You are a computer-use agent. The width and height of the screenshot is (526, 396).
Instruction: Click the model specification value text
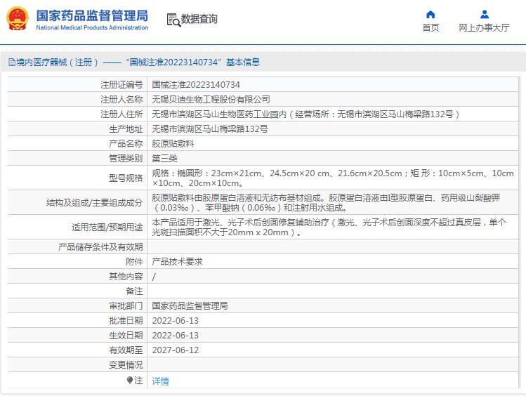(x=333, y=178)
